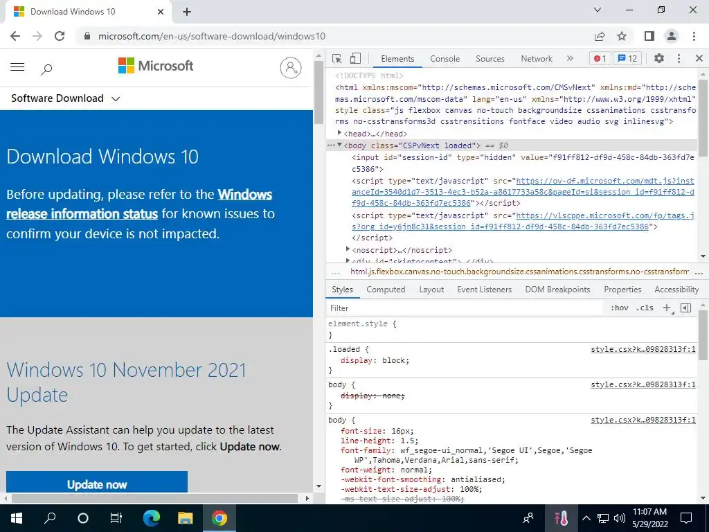Open the Layout pane tab
Viewport: 709px width, 532px height.
click(431, 290)
